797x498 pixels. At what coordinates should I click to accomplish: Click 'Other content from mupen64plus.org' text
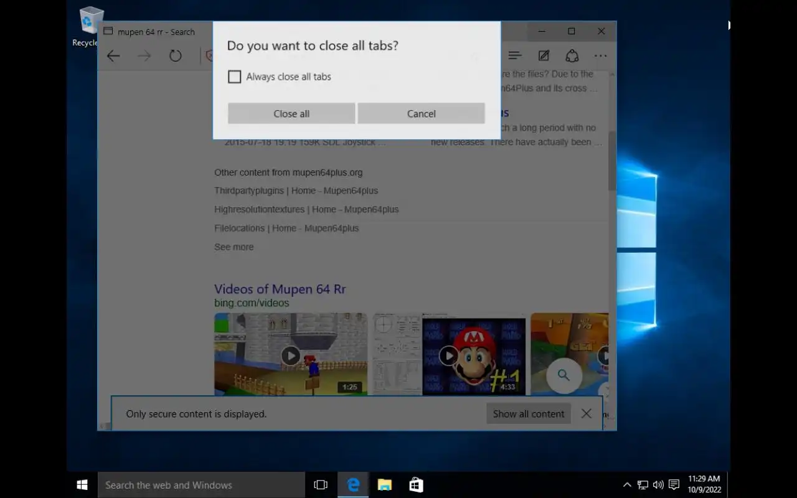click(x=288, y=172)
